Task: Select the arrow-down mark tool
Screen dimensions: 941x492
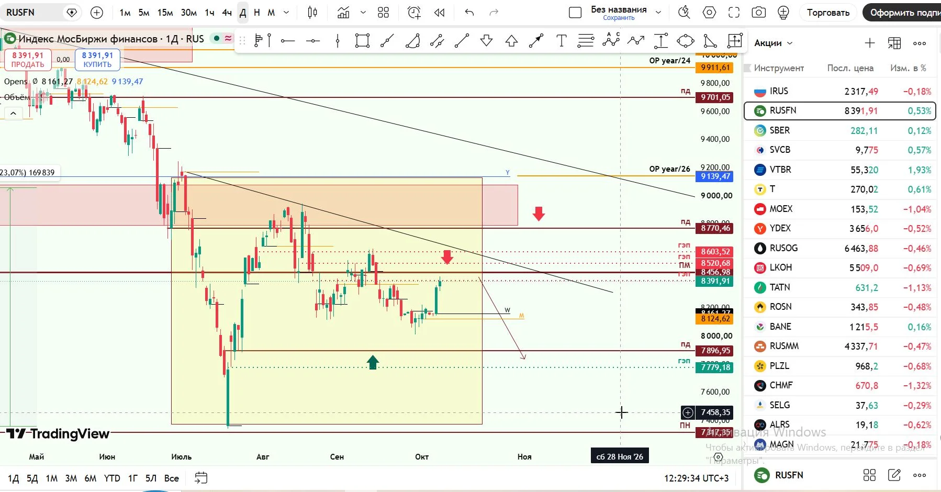Action: pyautogui.click(x=486, y=41)
